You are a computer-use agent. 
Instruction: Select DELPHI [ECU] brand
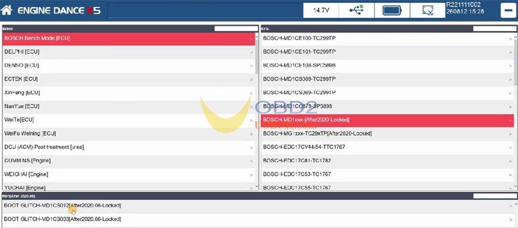click(x=129, y=52)
